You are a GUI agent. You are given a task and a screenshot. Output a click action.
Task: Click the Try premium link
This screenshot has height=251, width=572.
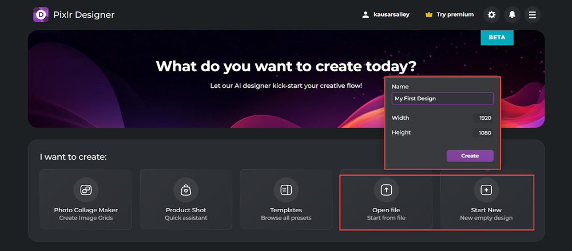455,15
